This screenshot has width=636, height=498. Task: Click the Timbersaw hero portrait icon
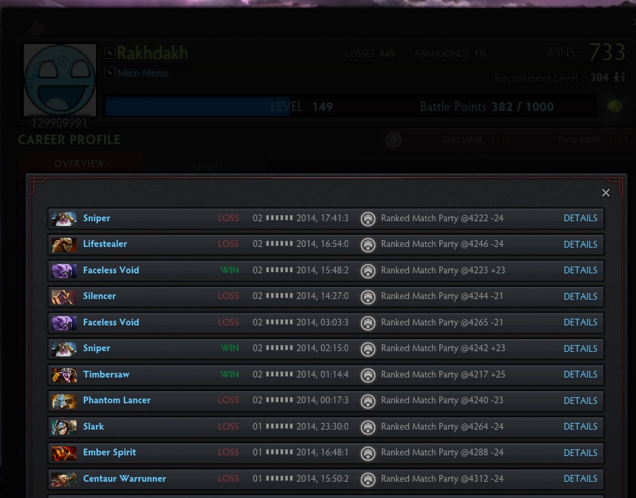pos(64,375)
